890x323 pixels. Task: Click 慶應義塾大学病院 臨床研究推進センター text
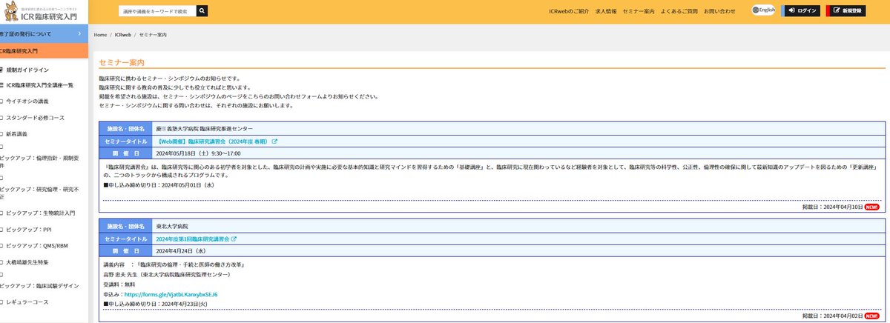[x=205, y=128]
